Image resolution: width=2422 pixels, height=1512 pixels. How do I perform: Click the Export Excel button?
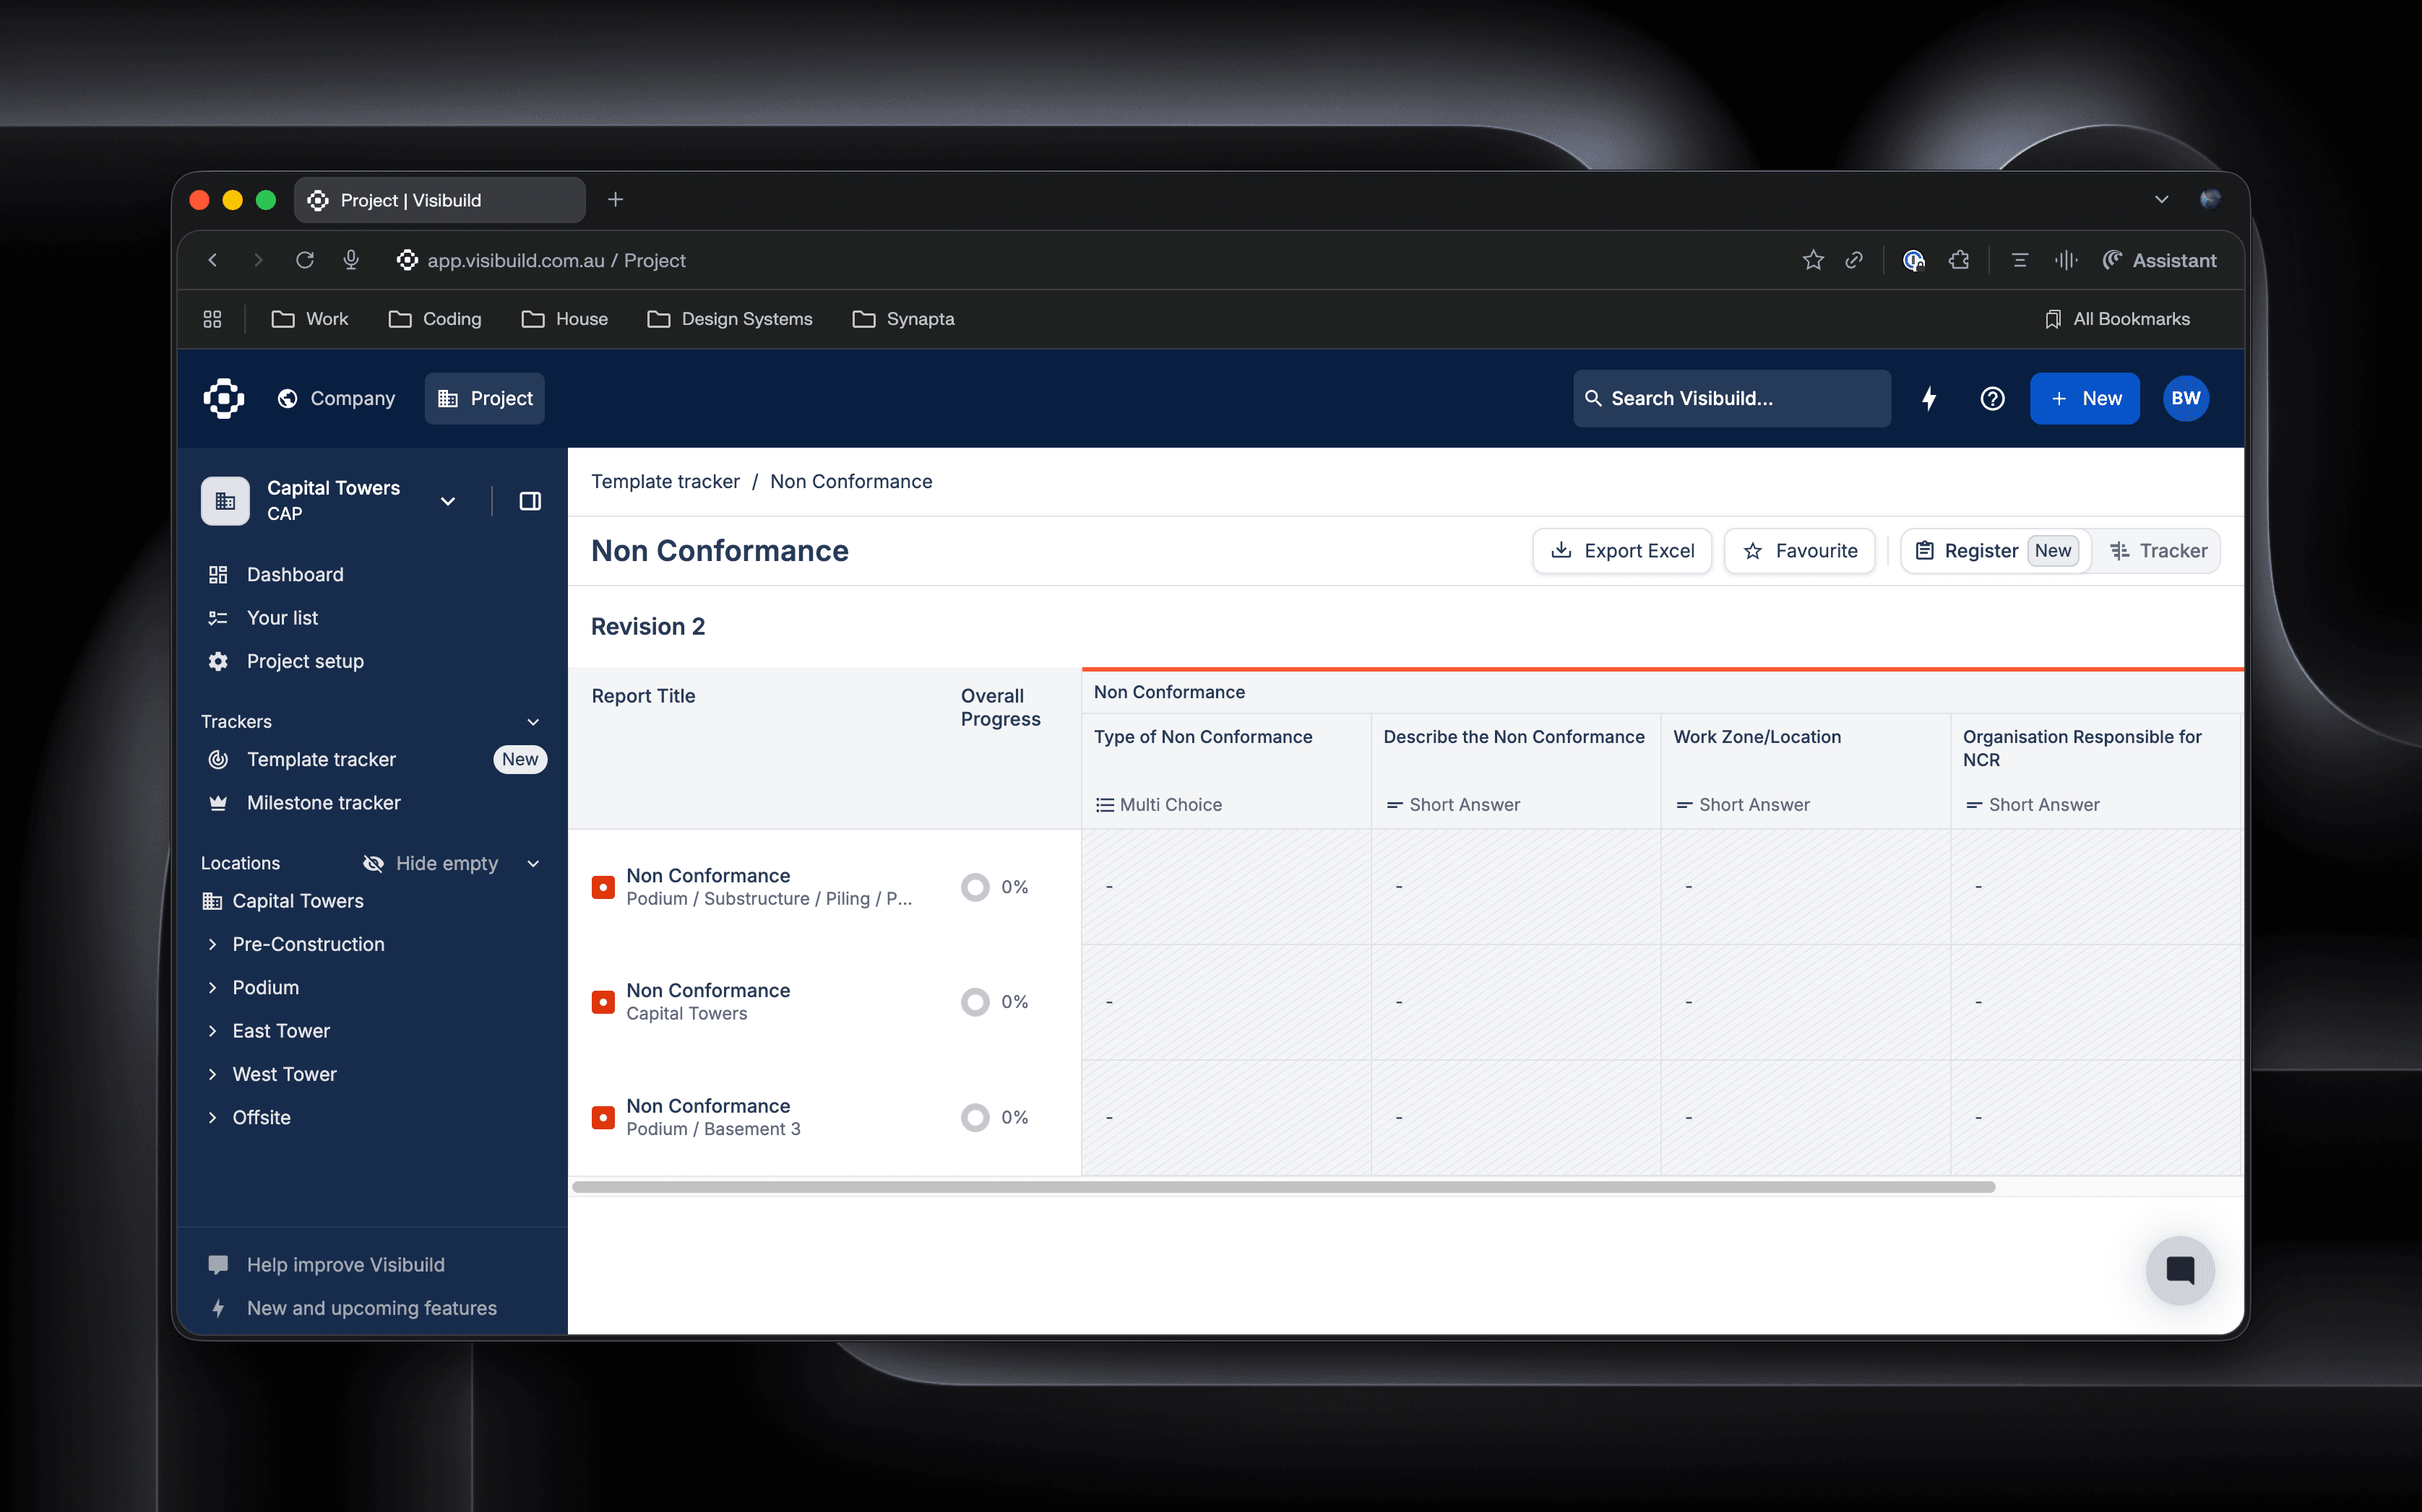tap(1621, 550)
